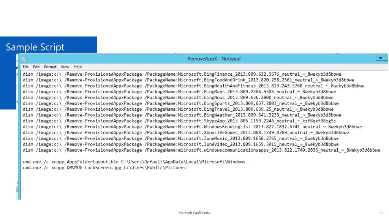The height and width of the screenshot is (219, 389).
Task: Minimize the RemoveAppX Notepad window
Action: (380, 58)
